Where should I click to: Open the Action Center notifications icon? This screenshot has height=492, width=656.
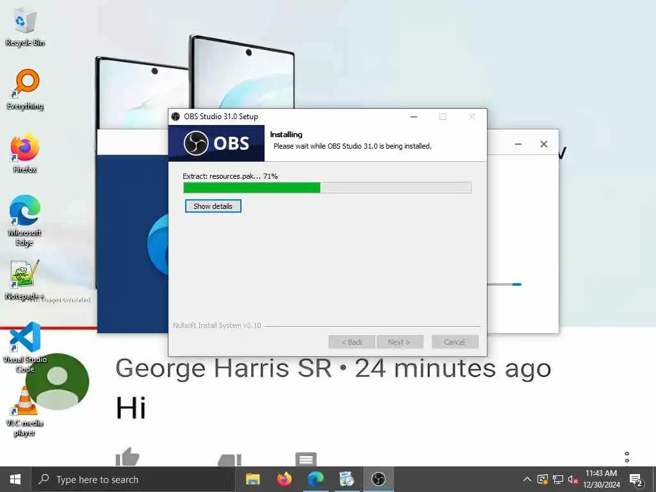pos(635,480)
